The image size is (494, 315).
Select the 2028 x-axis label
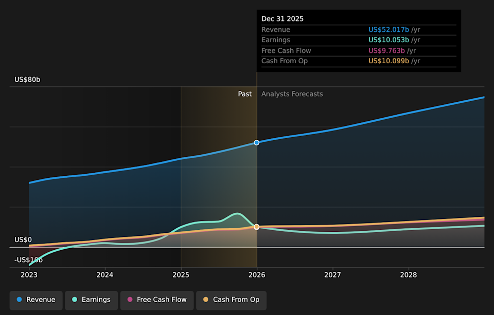tap(409, 275)
